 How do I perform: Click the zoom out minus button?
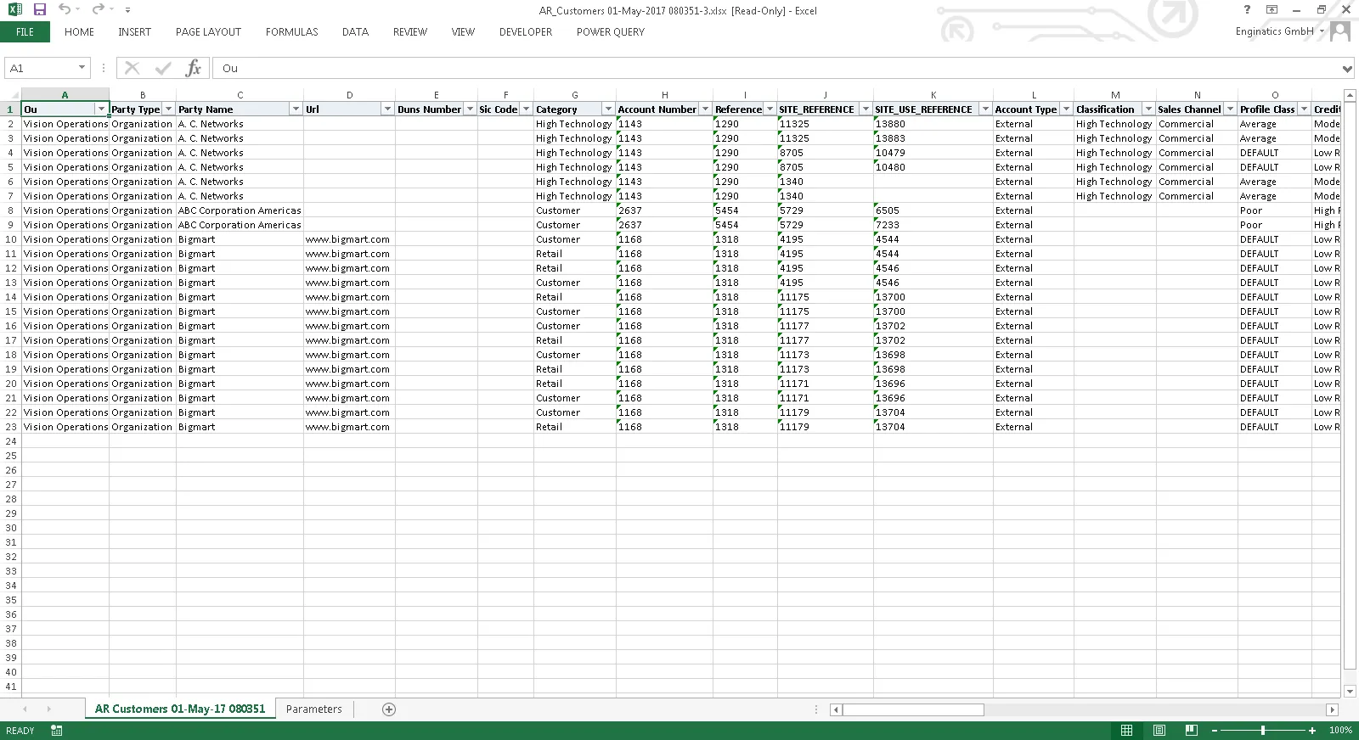(x=1215, y=730)
